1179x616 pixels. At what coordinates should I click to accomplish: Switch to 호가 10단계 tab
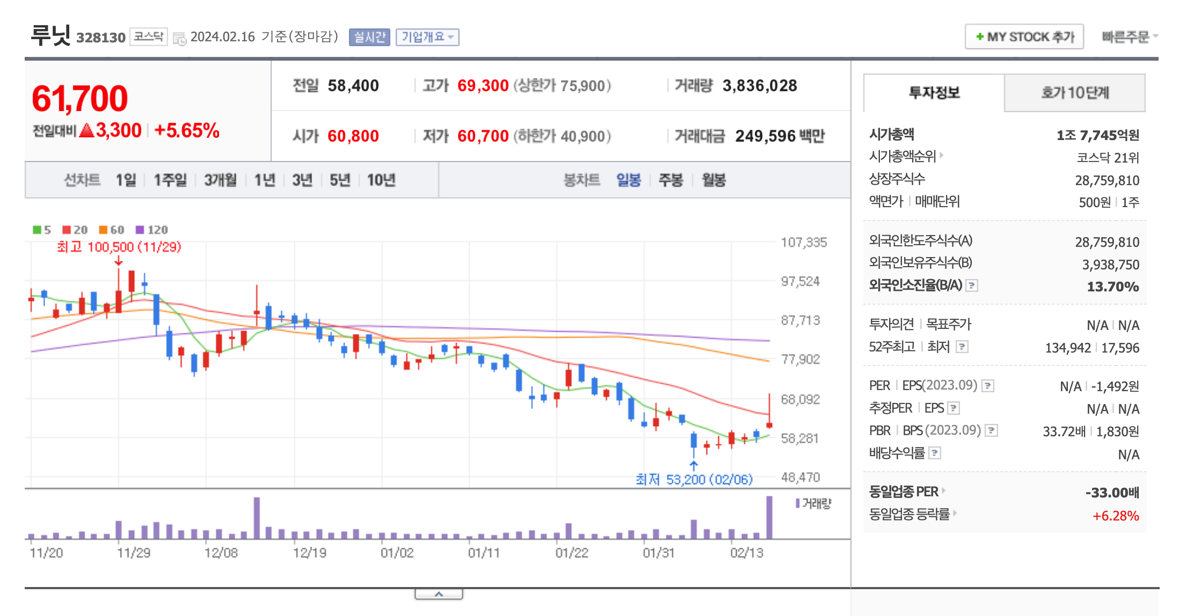pos(1075,92)
